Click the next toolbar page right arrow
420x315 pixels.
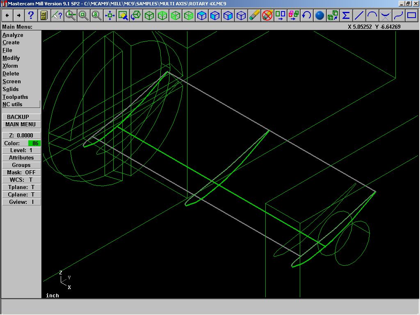pos(19,16)
